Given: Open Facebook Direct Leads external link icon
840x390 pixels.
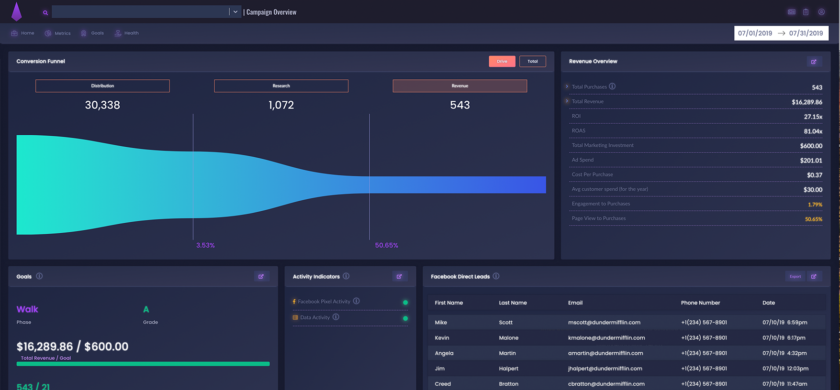Looking at the screenshot, I should point(814,276).
